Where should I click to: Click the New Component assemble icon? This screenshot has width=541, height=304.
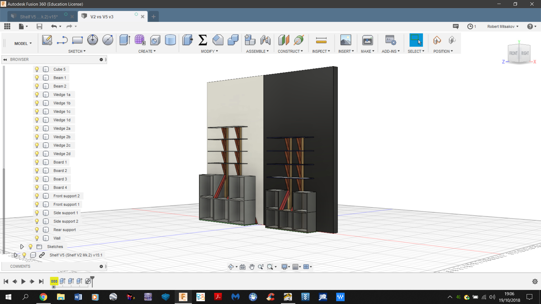[x=250, y=40]
